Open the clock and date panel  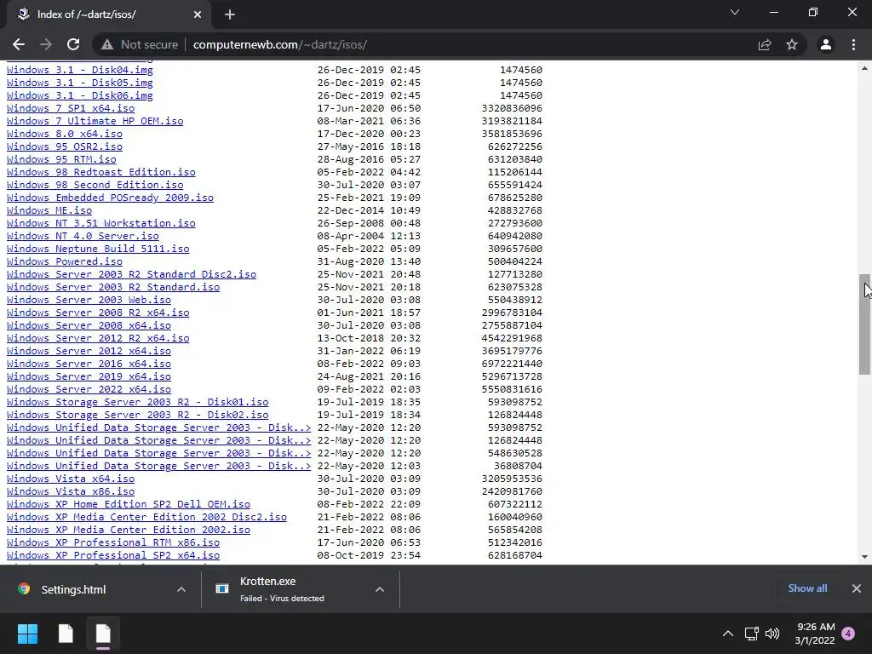tap(815, 634)
